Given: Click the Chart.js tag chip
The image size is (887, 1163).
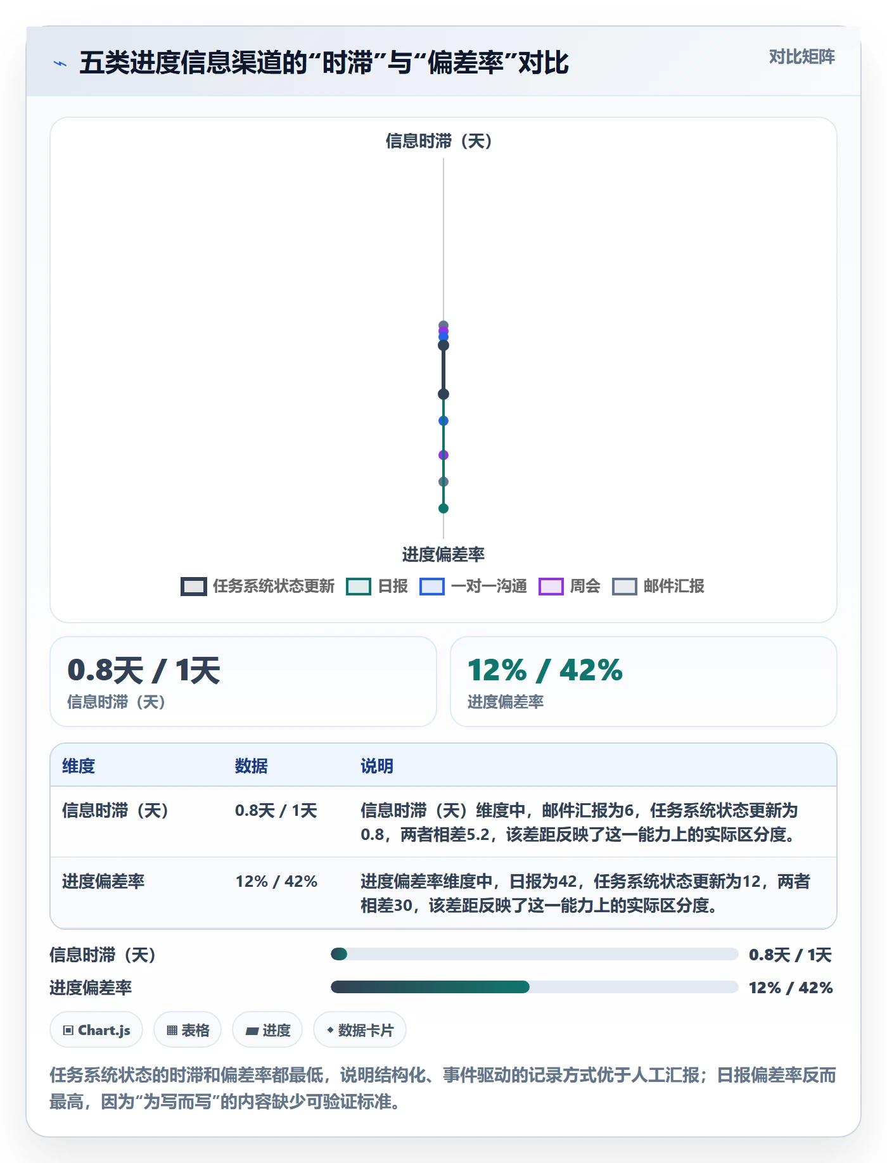Looking at the screenshot, I should pyautogui.click(x=96, y=1030).
